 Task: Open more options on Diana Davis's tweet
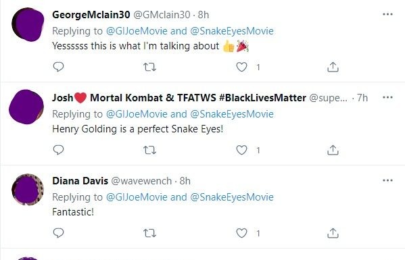(387, 180)
